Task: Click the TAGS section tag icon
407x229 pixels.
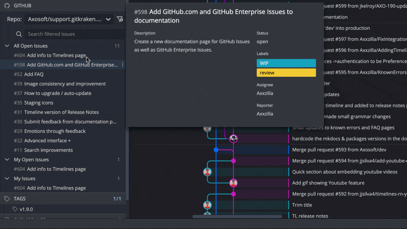Action: pyautogui.click(x=7, y=198)
